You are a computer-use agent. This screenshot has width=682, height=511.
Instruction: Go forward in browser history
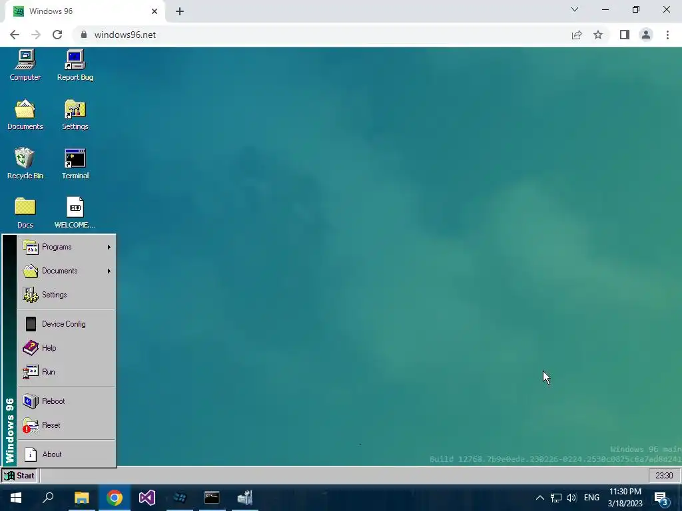click(36, 35)
